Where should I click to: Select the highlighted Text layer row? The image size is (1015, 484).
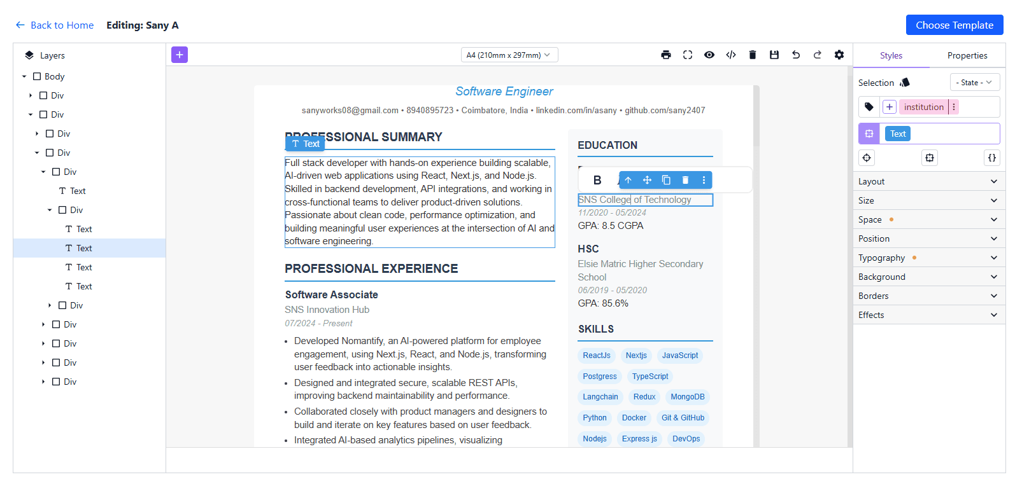click(x=89, y=248)
